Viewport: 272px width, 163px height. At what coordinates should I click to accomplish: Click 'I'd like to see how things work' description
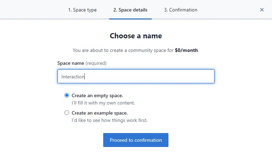[109, 120]
